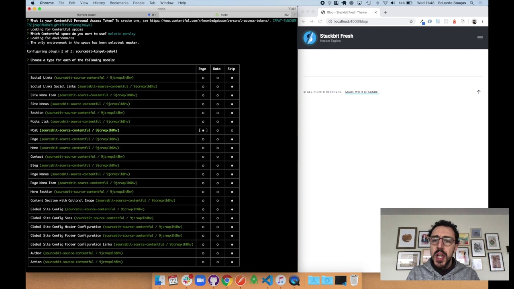Choose Page for the Page model

click(203, 139)
